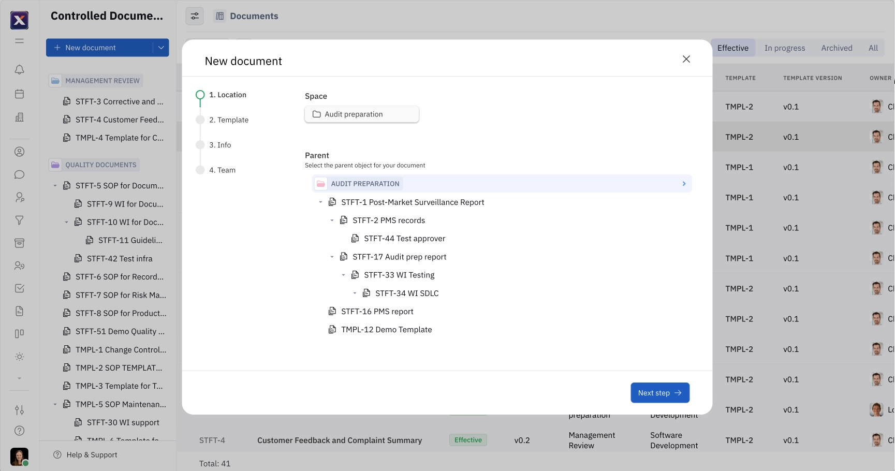This screenshot has height=471, width=895.
Task: Select the filter funnel icon
Action: coord(19,220)
